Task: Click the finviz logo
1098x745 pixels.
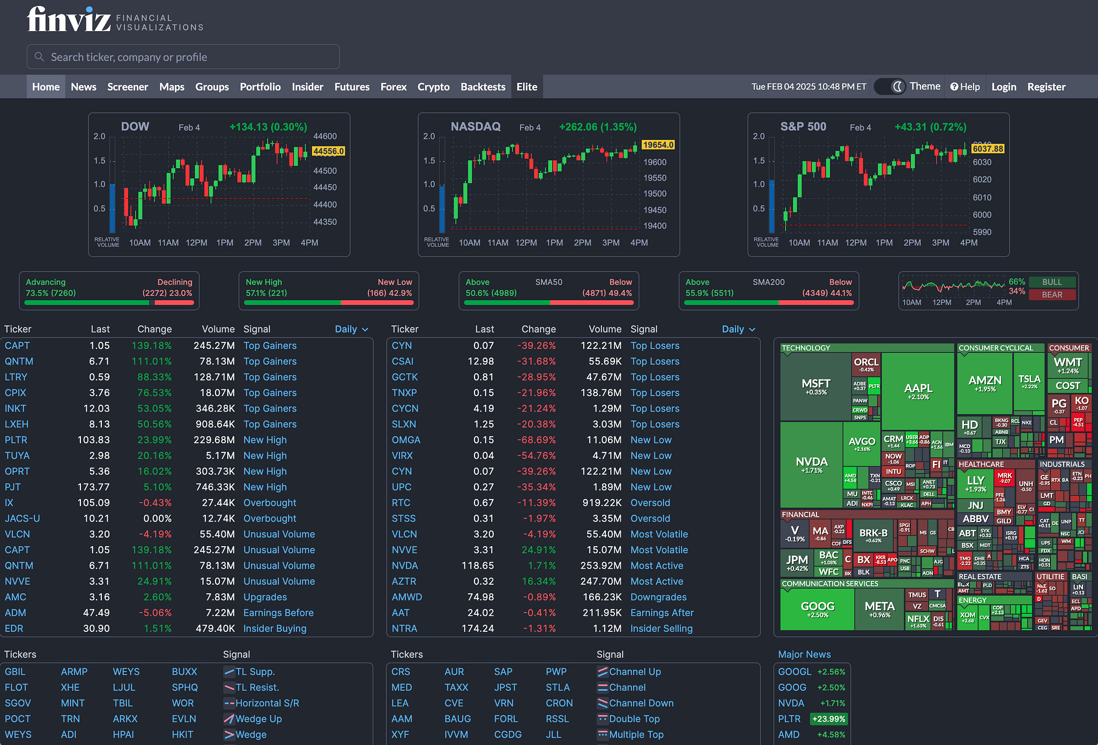Action: point(69,19)
